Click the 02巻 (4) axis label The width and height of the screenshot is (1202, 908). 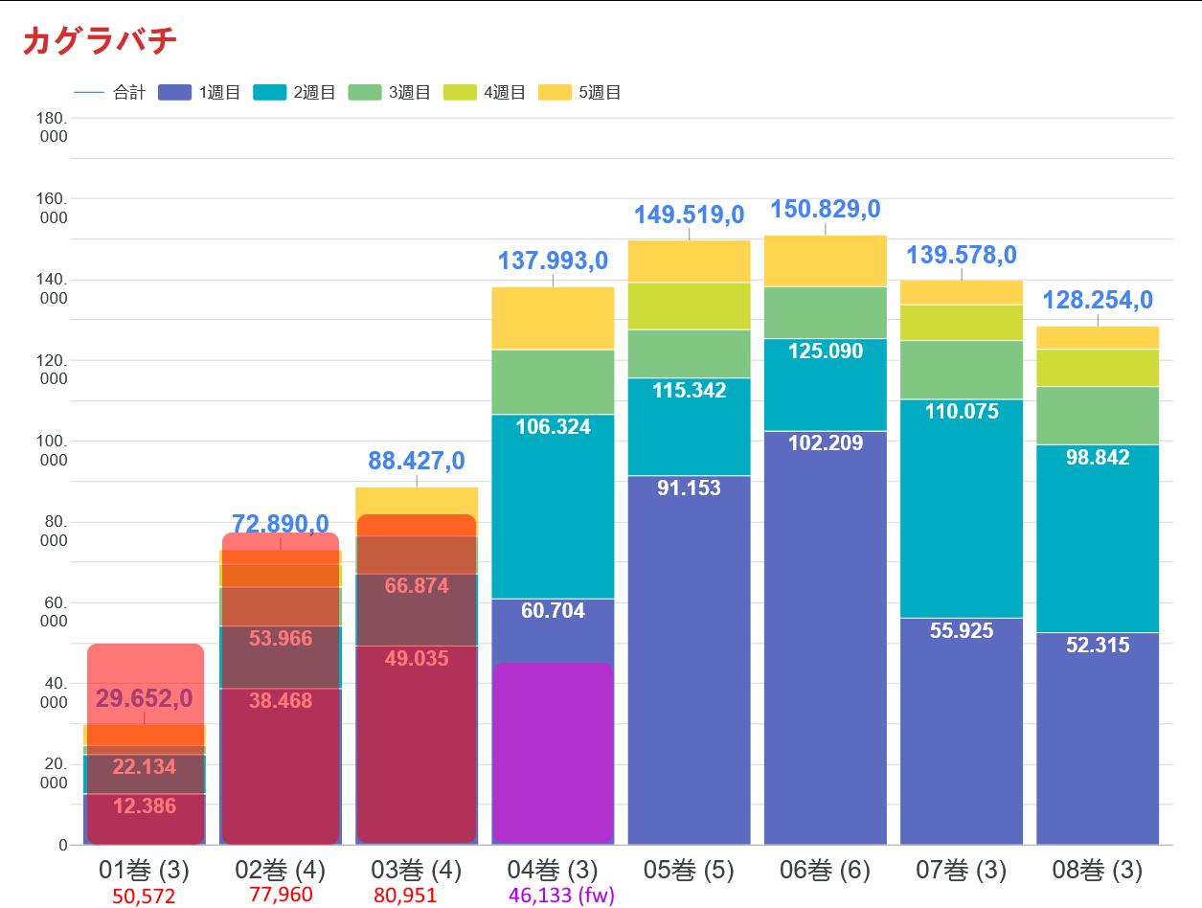[281, 870]
